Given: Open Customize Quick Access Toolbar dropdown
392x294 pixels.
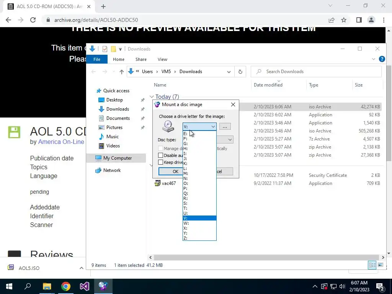Looking at the screenshot, I should tap(120, 49).
